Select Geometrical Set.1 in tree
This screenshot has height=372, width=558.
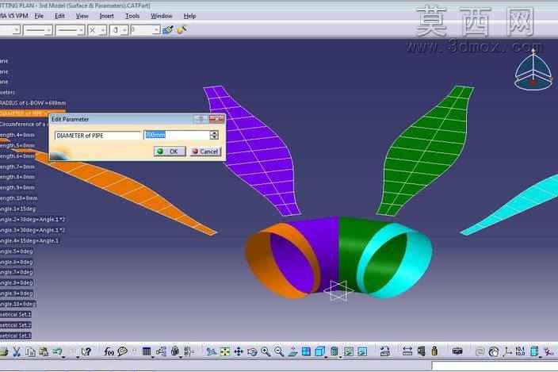point(15,314)
